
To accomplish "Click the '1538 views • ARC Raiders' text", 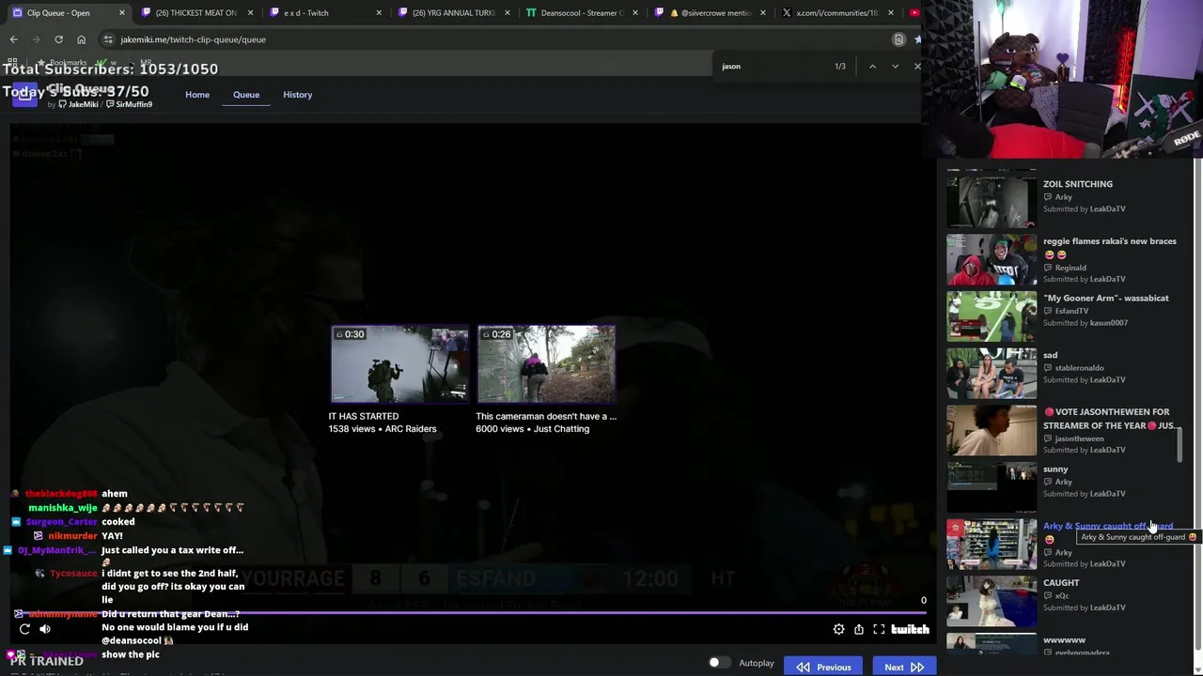I will point(383,429).
